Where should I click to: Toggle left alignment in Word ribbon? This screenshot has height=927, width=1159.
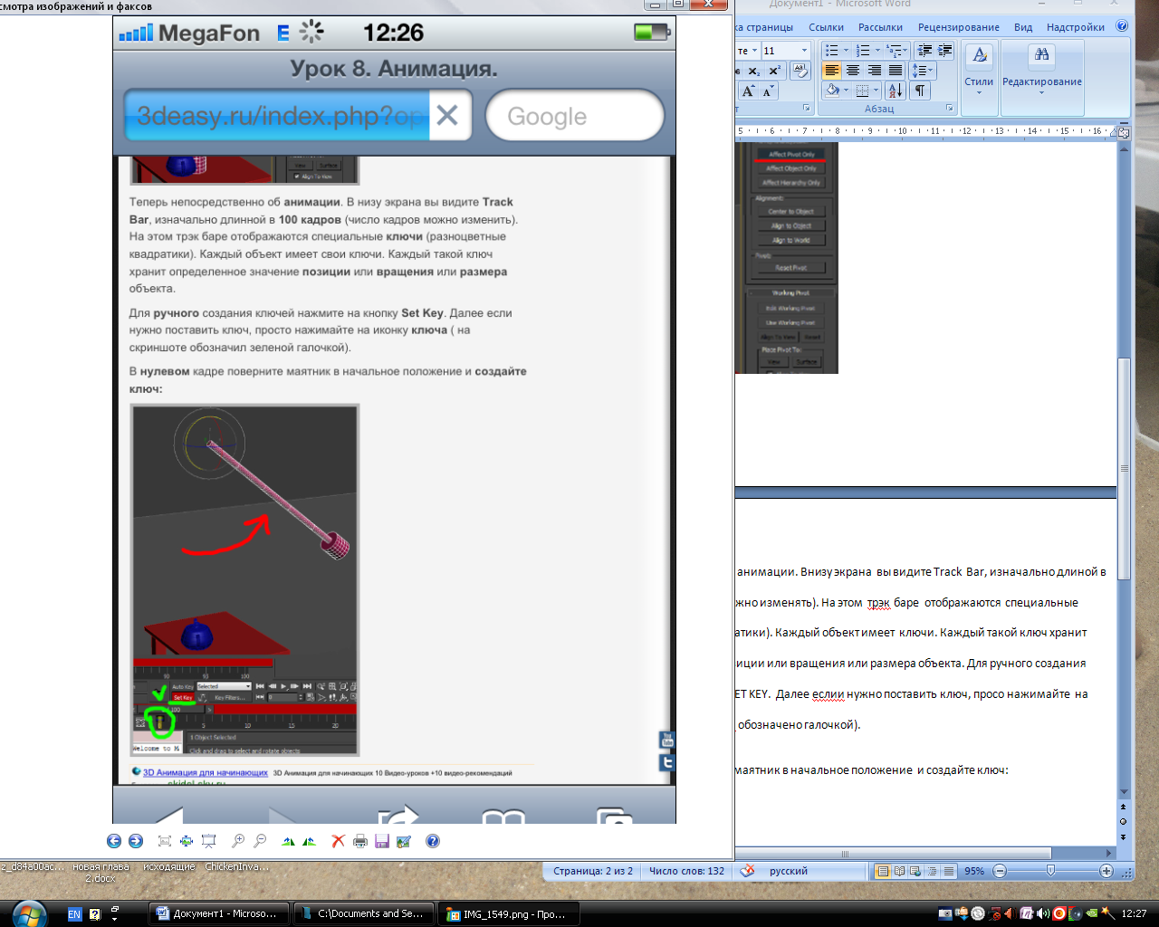point(832,71)
